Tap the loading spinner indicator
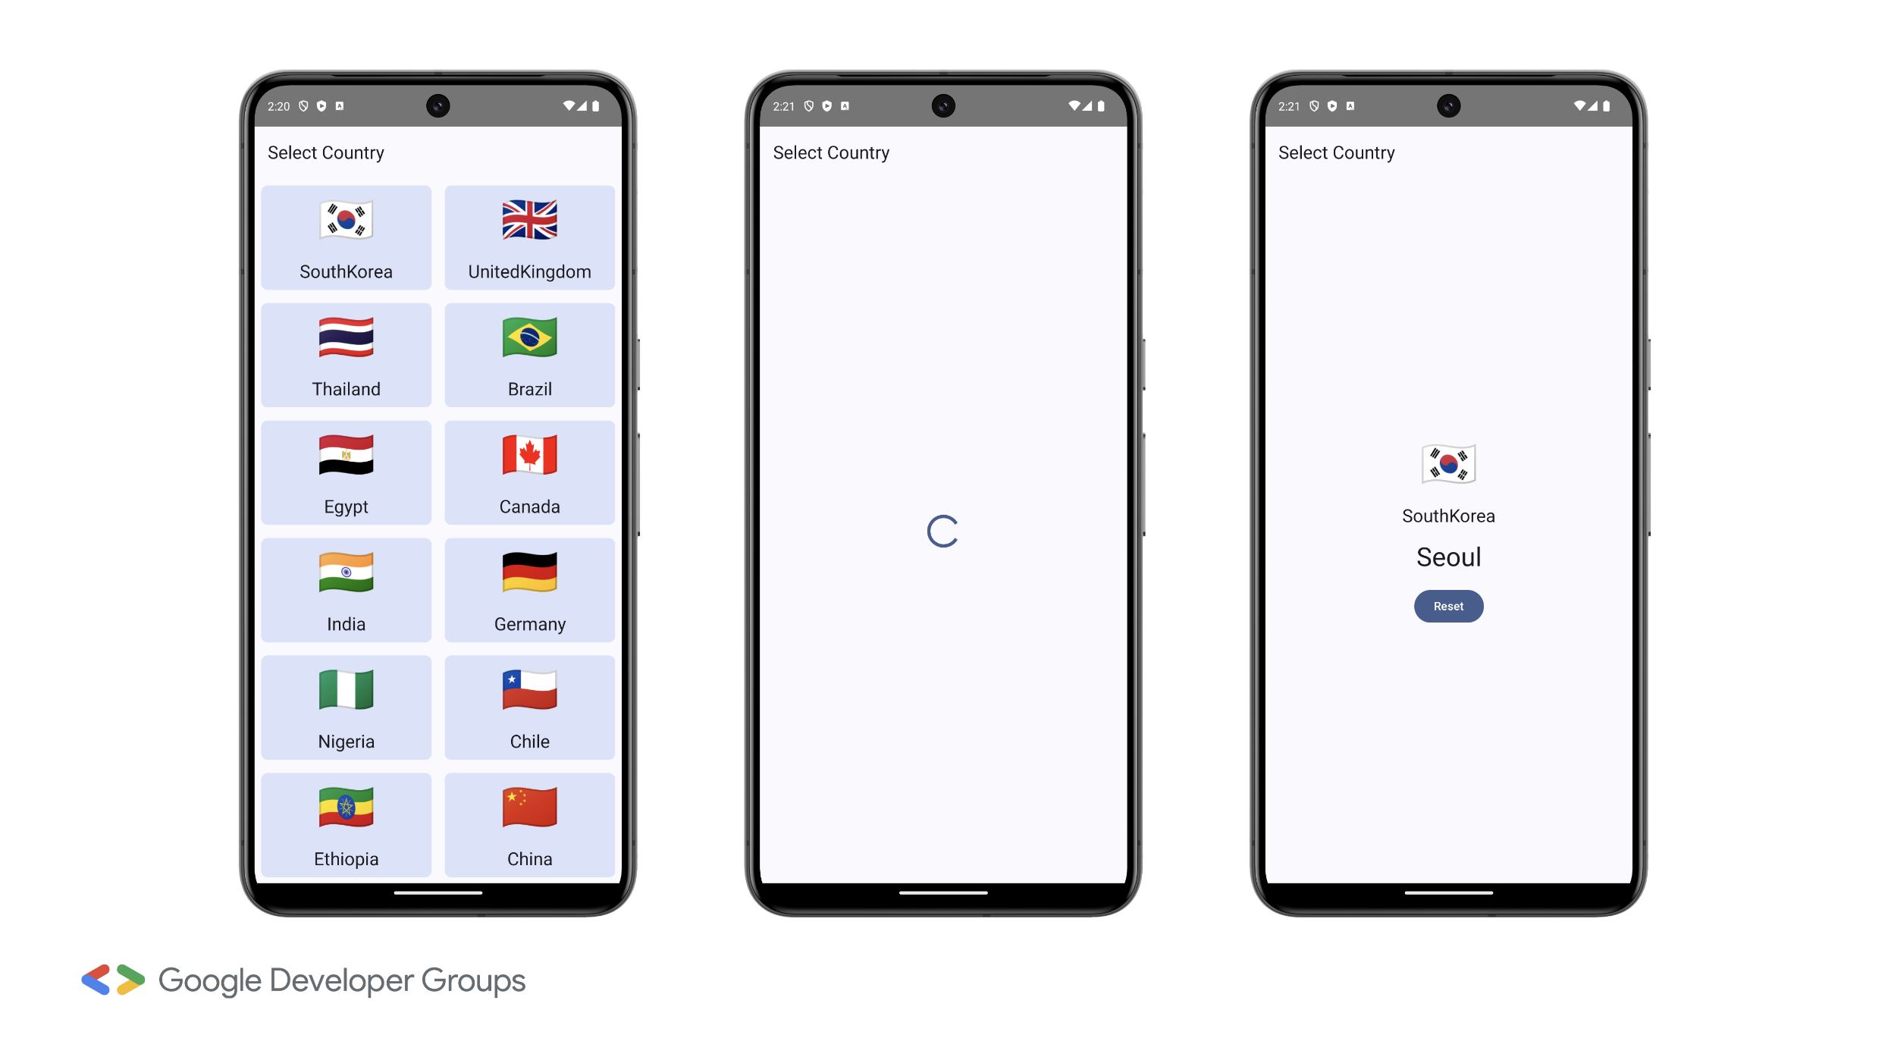Image resolution: width=1888 pixels, height=1057 pixels. point(942,529)
